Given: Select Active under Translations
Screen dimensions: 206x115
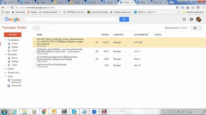Looking at the screenshot, I should click(x=14, y=43).
